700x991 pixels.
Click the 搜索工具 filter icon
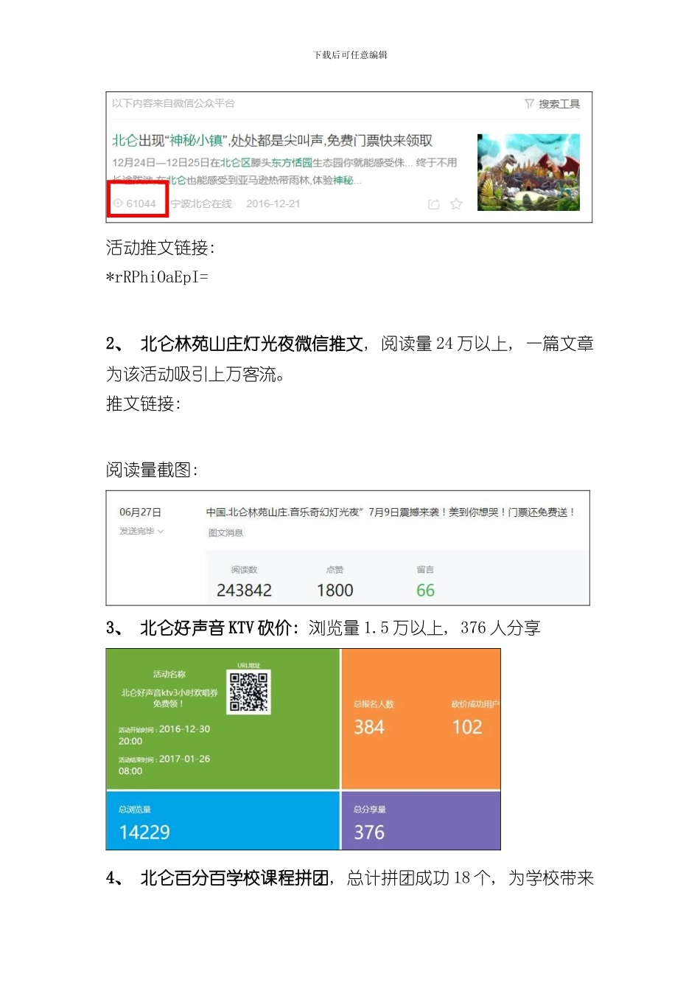pyautogui.click(x=529, y=104)
